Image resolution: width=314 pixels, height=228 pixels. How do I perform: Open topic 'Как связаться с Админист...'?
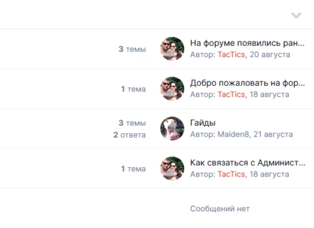247,163
